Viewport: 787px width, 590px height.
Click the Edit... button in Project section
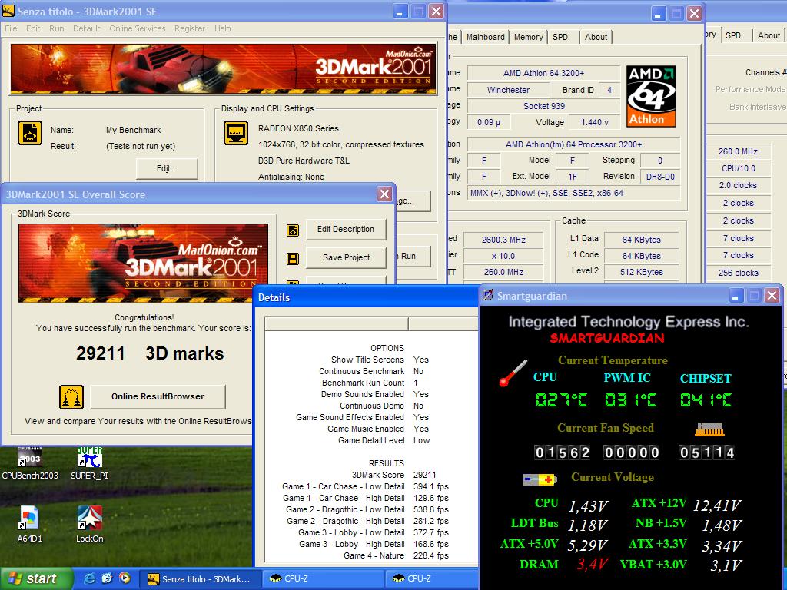coord(167,168)
